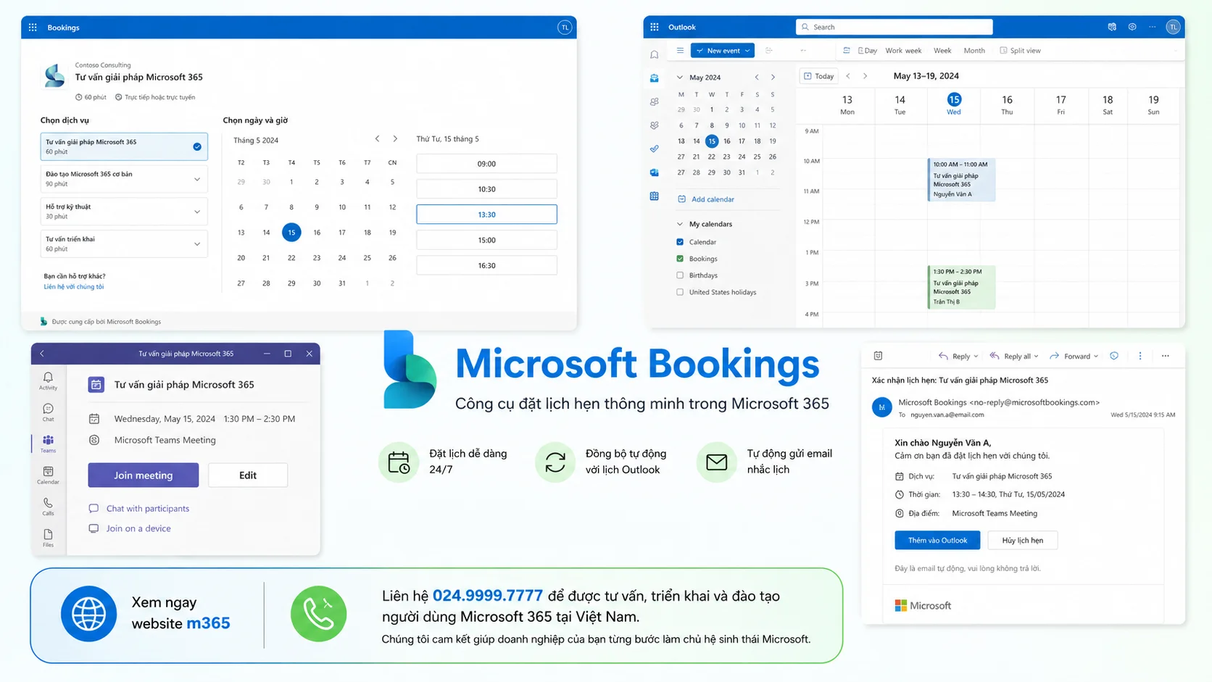Viewport: 1212px width, 682px height.
Task: Open the Outlook mail (bell) sidebar icon
Action: tap(655, 54)
